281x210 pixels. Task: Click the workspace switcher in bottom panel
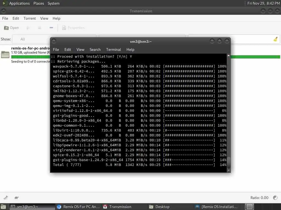click(249, 207)
